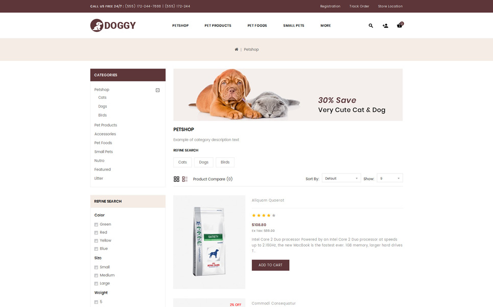
Task: Switch to list view layout
Action: [x=185, y=179]
